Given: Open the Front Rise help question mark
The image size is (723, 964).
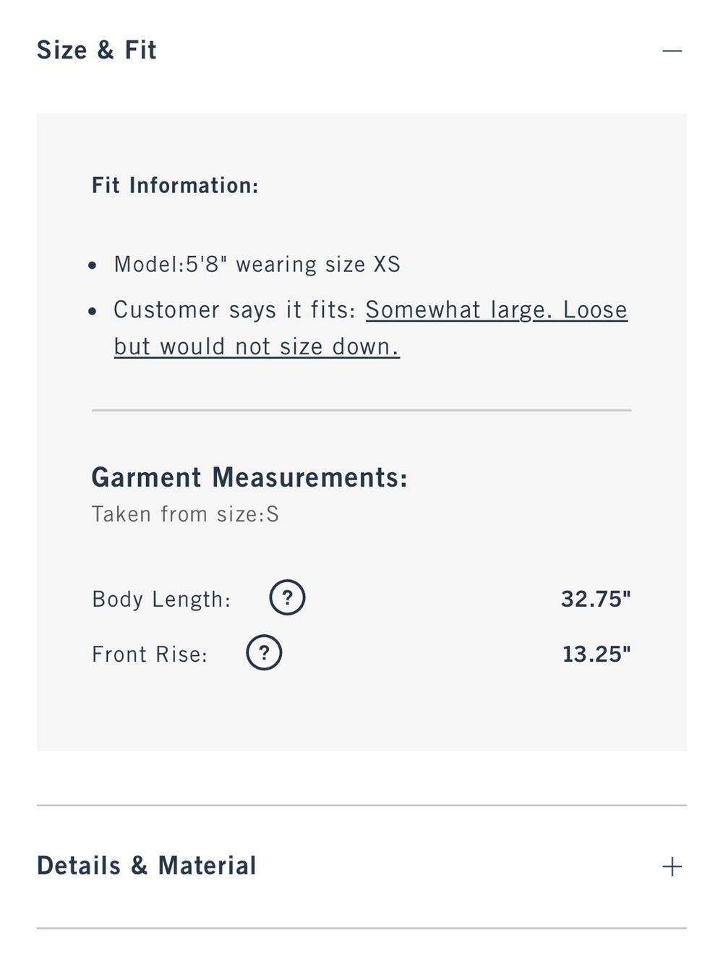Looking at the screenshot, I should pos(264,653).
